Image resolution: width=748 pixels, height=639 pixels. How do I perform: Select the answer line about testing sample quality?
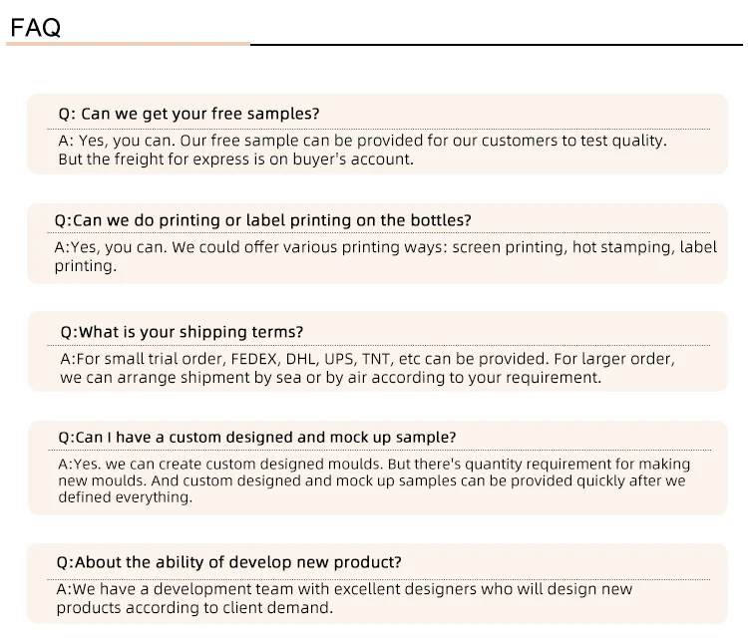362,141
